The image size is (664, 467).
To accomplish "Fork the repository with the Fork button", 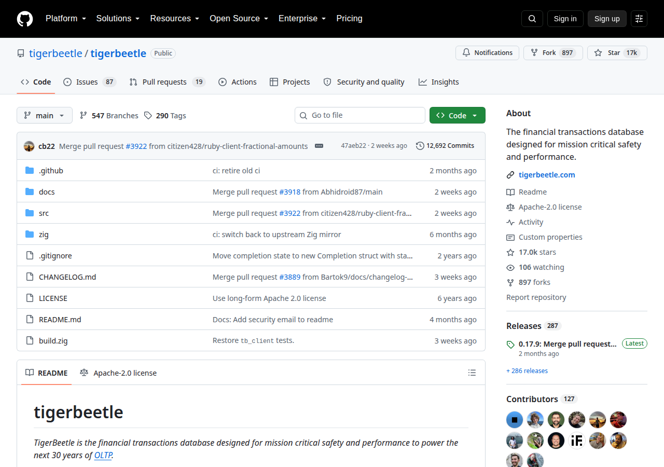I will pyautogui.click(x=553, y=53).
